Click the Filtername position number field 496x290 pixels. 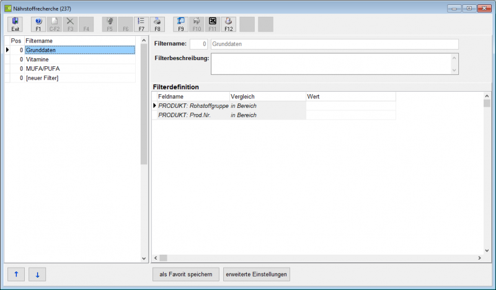tap(198, 44)
